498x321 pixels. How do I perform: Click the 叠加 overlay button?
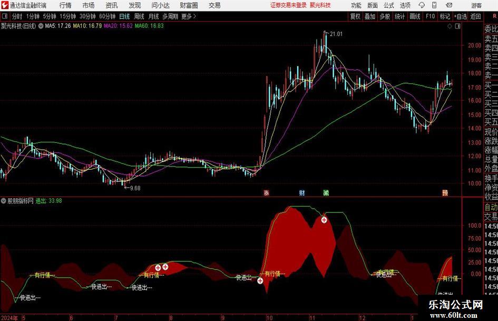click(x=370, y=16)
